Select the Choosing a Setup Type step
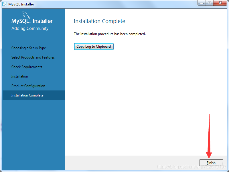The image size is (229, 172). (29, 48)
